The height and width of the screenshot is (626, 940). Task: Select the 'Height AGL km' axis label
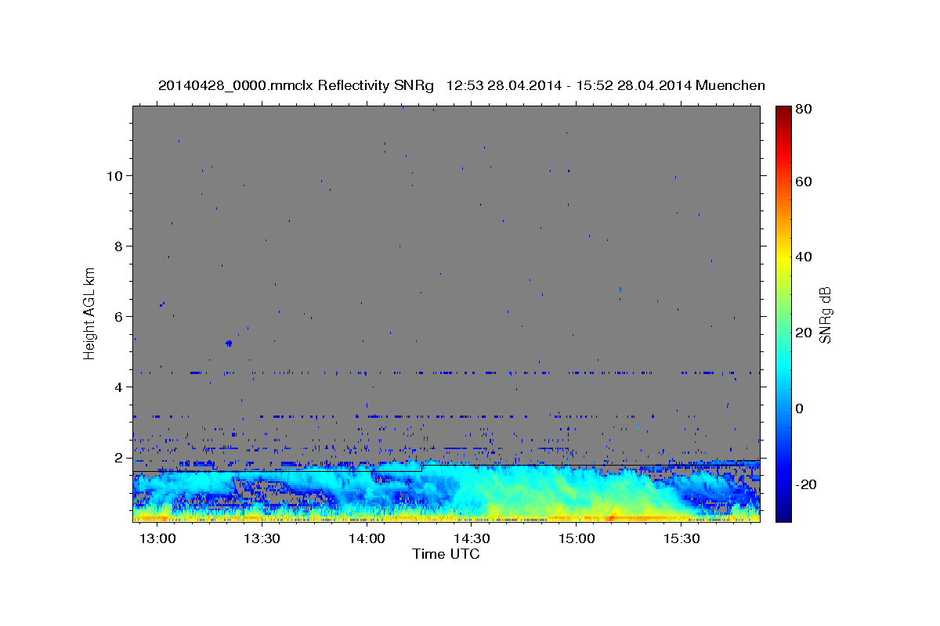[89, 313]
